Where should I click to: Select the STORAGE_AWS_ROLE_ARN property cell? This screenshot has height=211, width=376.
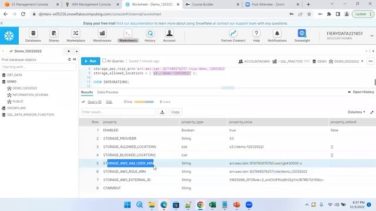coord(124,172)
